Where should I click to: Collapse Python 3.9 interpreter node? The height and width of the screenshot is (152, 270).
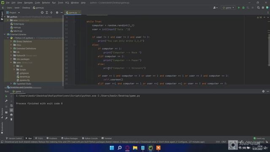(x=8, y=38)
